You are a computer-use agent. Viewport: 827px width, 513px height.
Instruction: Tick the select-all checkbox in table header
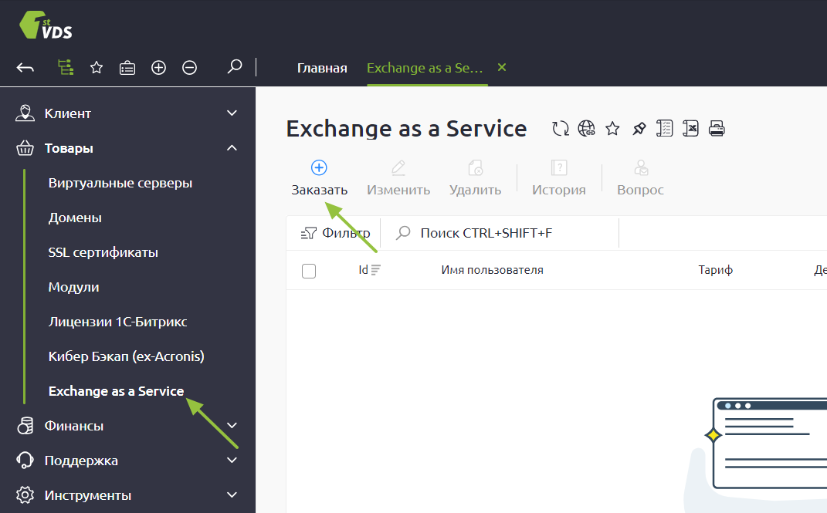point(309,271)
